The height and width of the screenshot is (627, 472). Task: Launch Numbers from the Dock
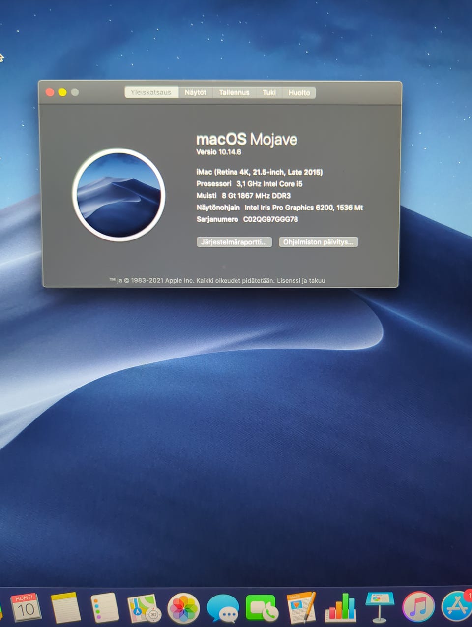coord(340,607)
